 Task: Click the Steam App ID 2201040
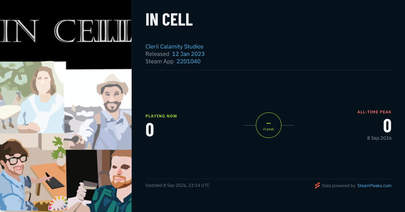(188, 61)
